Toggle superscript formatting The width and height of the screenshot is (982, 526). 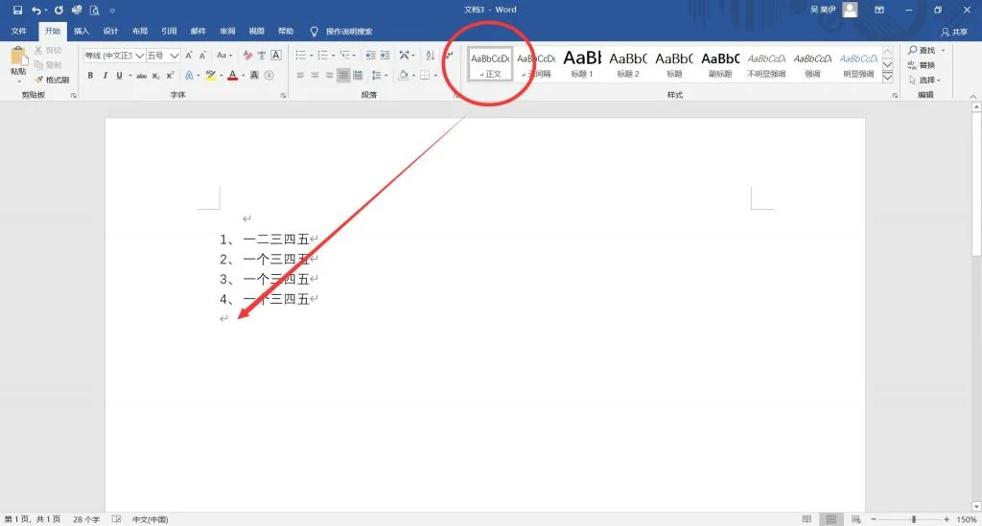[170, 75]
